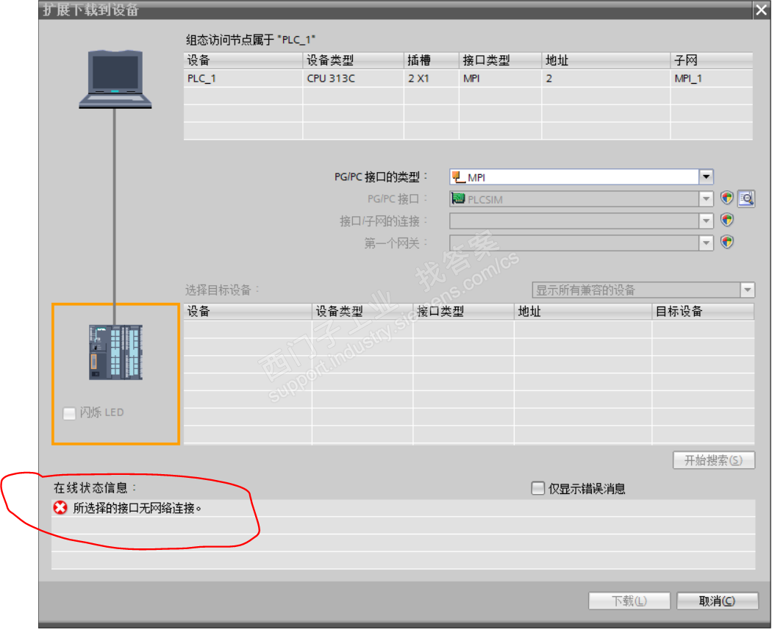Click the MPI_1 subnet cell
The width and height of the screenshot is (772, 630).
(x=712, y=78)
